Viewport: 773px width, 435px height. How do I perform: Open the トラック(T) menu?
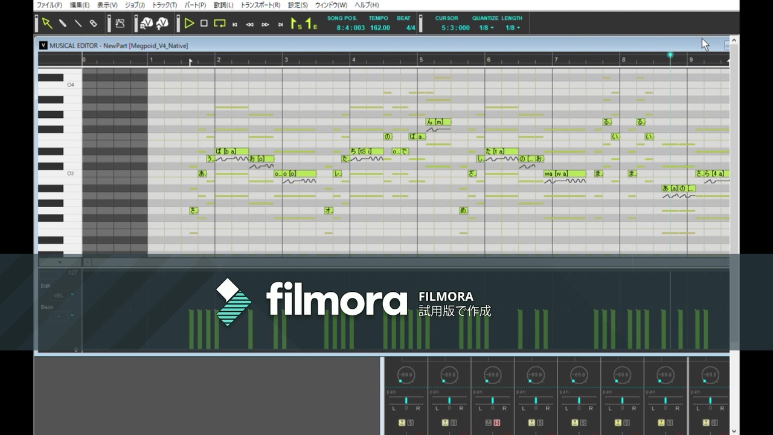tap(165, 5)
